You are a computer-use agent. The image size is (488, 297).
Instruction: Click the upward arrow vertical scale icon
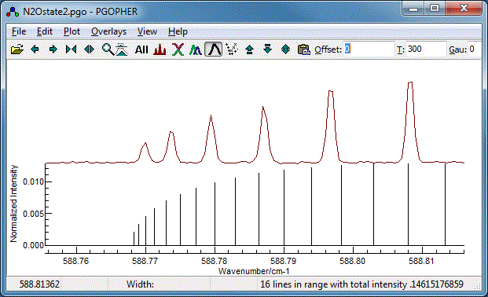point(249,49)
